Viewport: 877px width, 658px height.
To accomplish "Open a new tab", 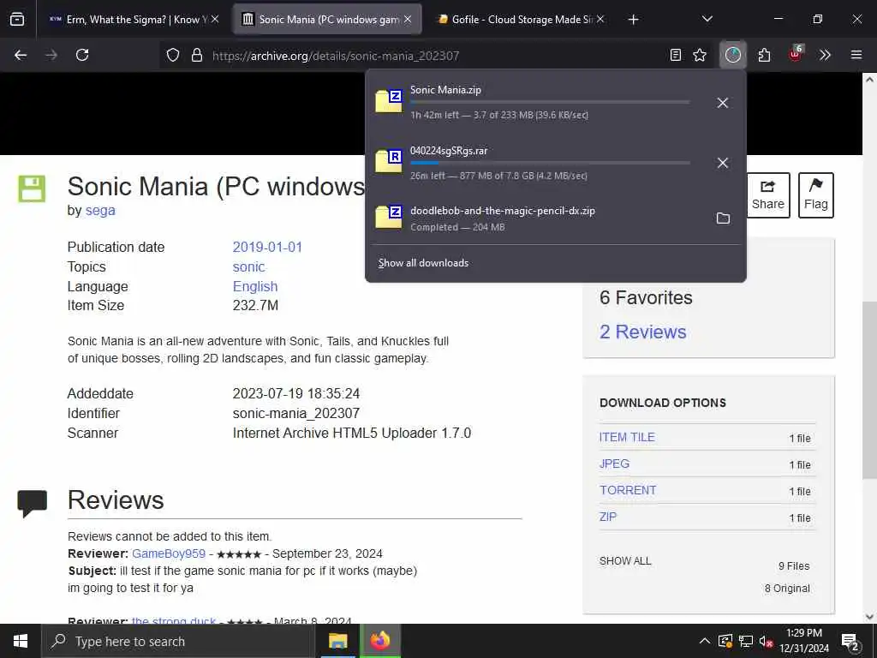I will pyautogui.click(x=633, y=20).
